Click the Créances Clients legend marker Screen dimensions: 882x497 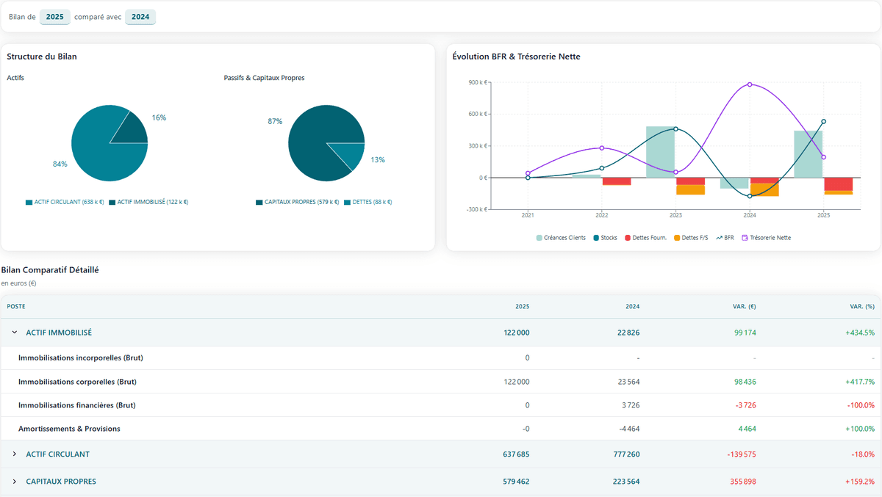[x=540, y=238]
